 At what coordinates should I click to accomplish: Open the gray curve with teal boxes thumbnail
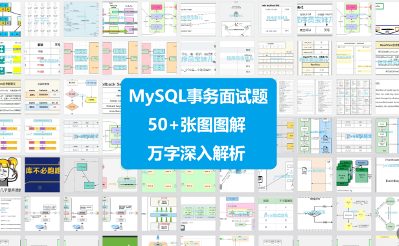coord(81,175)
